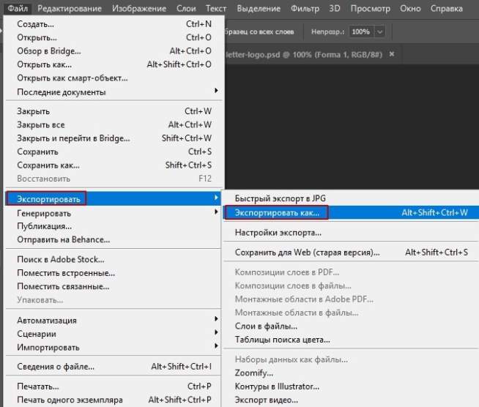Open the Файл menu in the menu bar

click(18, 8)
